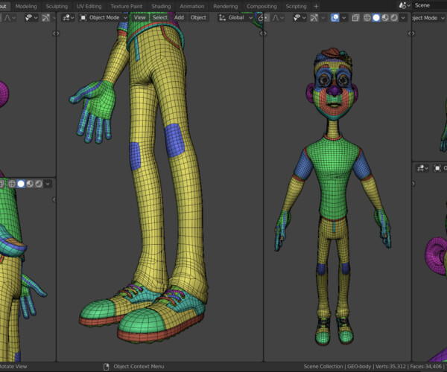Toggle overlays in the right viewport header
This screenshot has width=447, height=372.
335,17
